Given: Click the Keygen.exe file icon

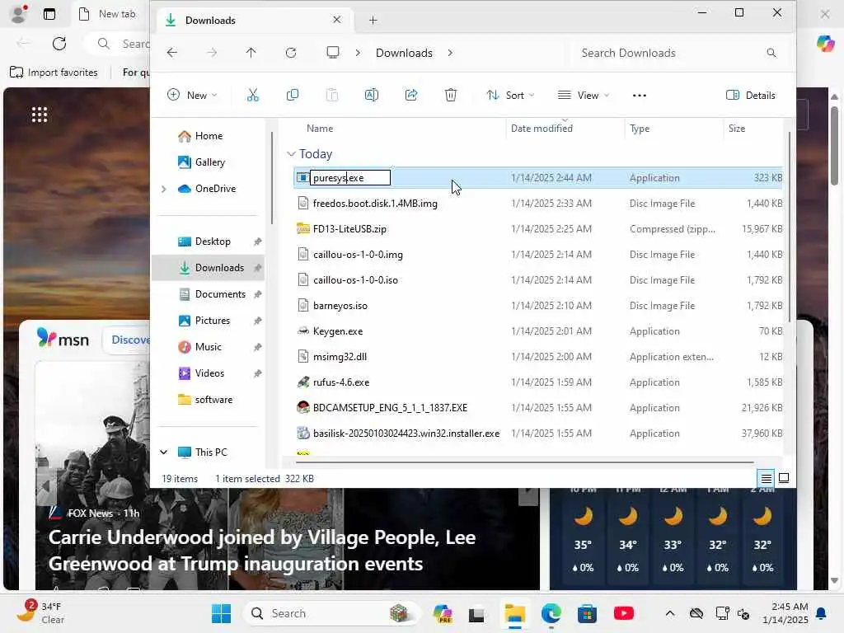Looking at the screenshot, I should 303,331.
